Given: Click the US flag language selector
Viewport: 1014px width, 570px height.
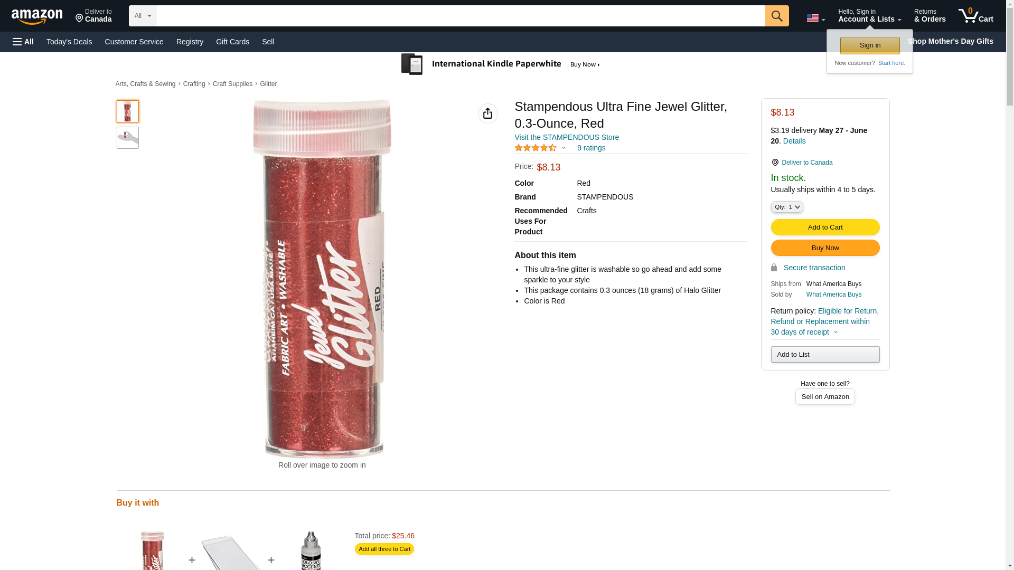Looking at the screenshot, I should (815, 18).
